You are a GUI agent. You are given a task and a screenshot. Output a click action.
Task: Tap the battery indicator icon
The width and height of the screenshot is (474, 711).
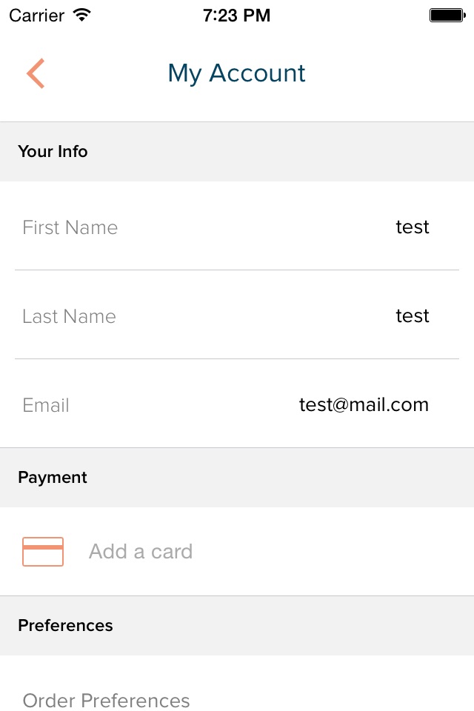click(x=447, y=15)
